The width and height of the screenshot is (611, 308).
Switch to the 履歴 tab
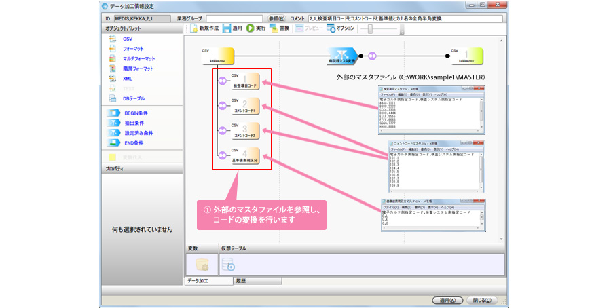240,280
